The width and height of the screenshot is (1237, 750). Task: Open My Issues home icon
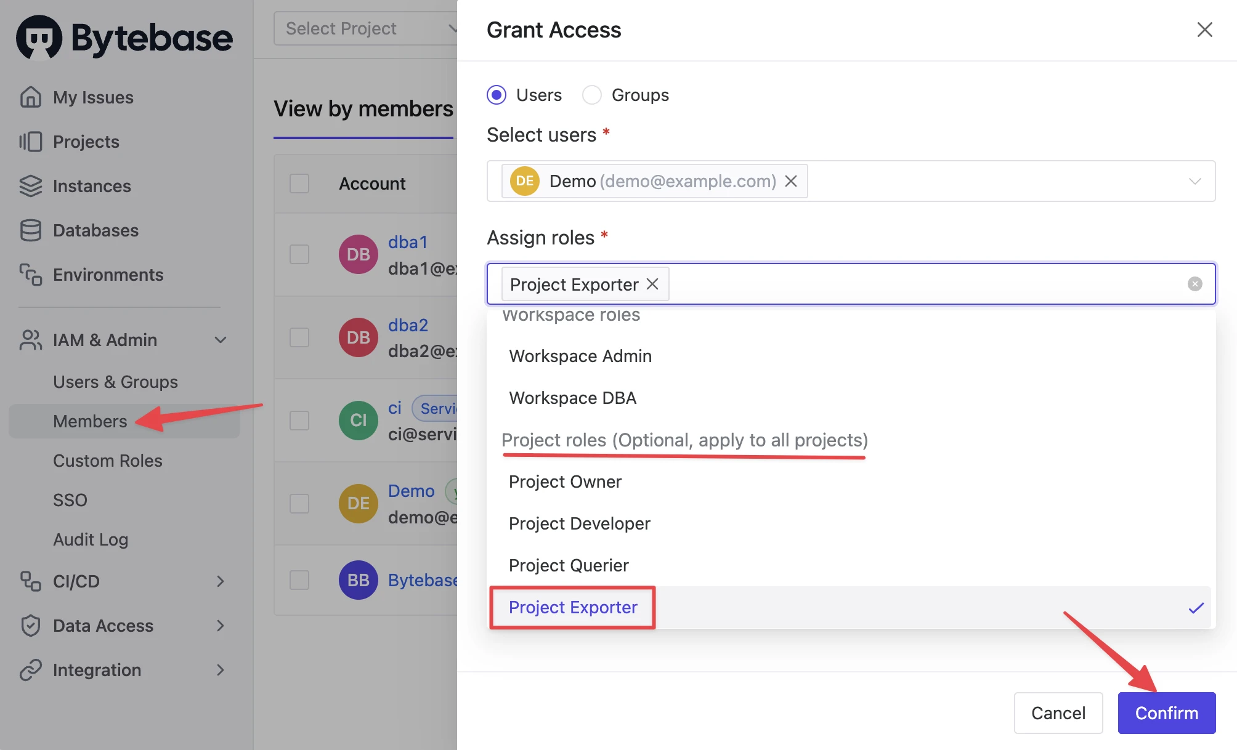click(30, 97)
